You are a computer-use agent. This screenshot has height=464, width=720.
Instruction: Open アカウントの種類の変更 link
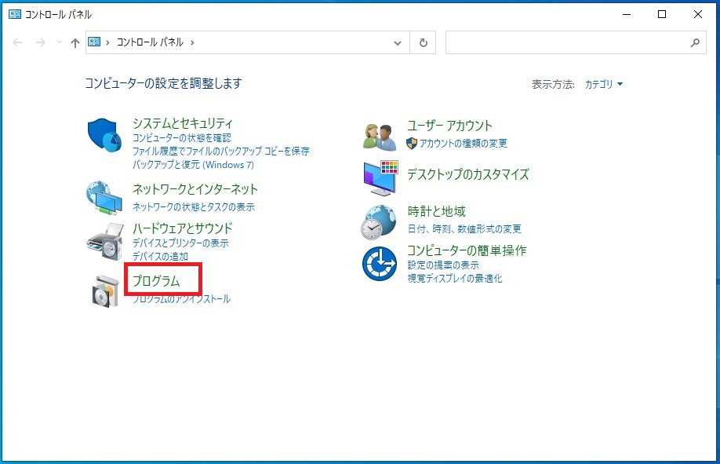[x=463, y=143]
